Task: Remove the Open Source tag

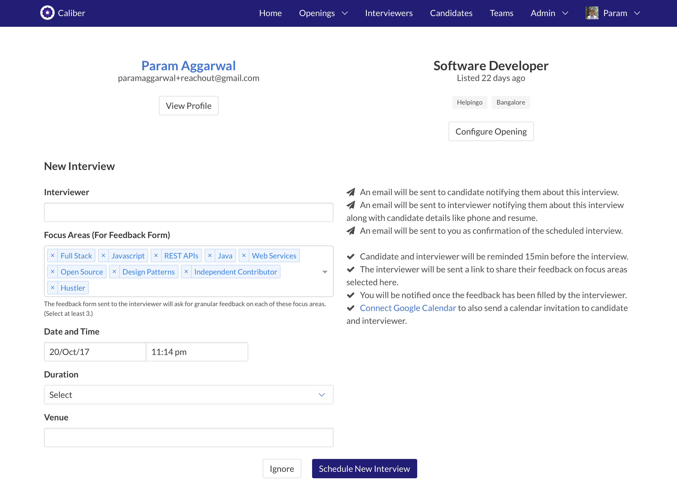Action: (53, 272)
